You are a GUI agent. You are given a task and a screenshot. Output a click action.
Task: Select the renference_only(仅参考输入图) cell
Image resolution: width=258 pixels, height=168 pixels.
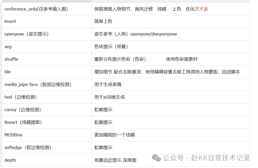(x=47, y=9)
